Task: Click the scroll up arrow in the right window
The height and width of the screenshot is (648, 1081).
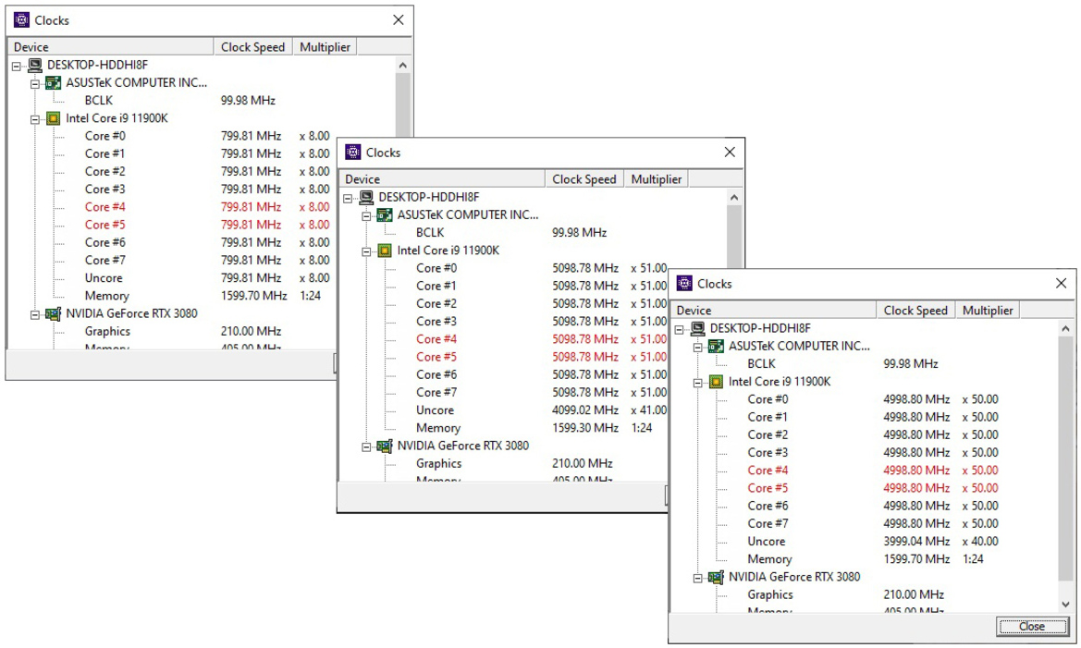Action: [x=1066, y=329]
